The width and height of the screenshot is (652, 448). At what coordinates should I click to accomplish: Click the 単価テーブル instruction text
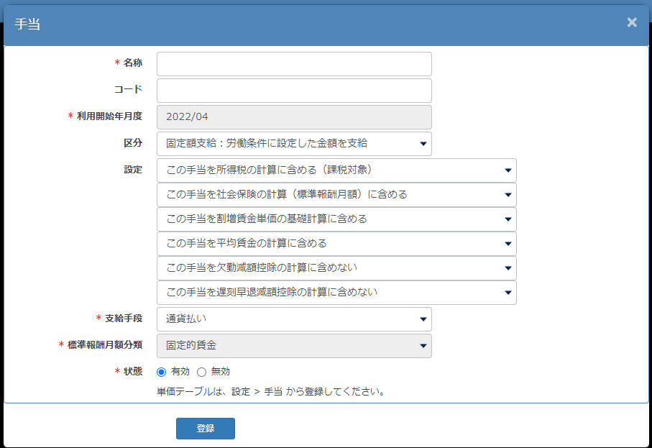point(270,392)
